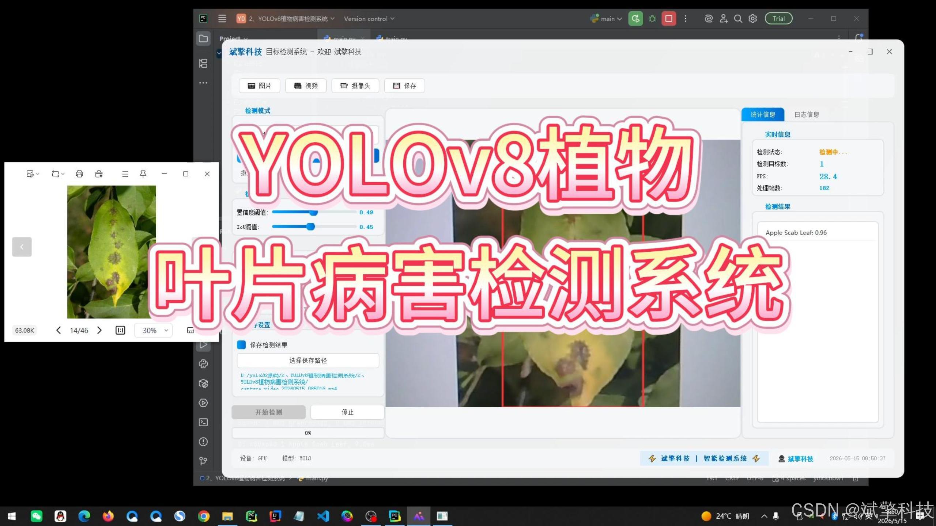Click the Apple Scab Leaf: 0.96 result row
This screenshot has width=936, height=526.
[x=818, y=233]
